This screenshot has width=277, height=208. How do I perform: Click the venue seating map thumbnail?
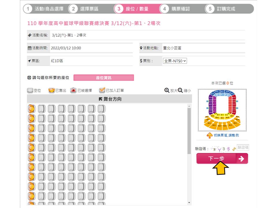[222, 110]
